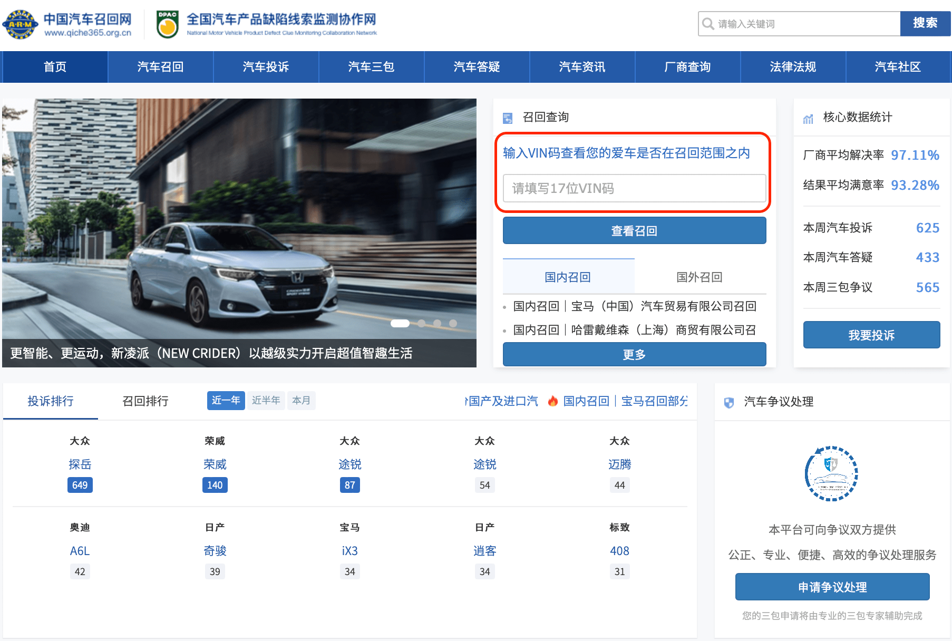This screenshot has height=641, width=952.
Task: Select the 近半年 time range filter
Action: coord(266,401)
